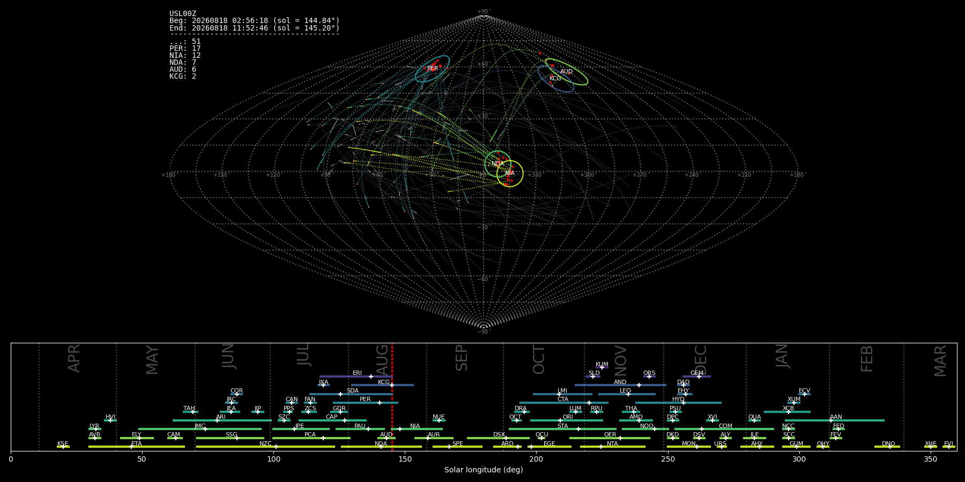Click the JMC shower label in timeline
This screenshot has height=482, width=965.
tap(199, 426)
